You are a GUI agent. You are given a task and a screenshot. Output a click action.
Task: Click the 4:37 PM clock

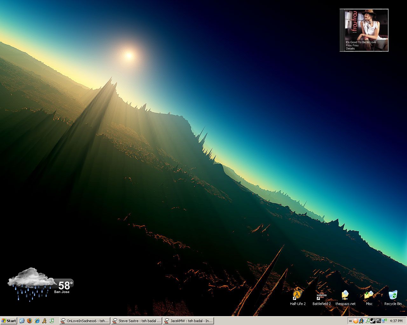396,321
